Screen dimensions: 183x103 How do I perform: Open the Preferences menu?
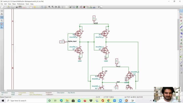click(x=21, y=4)
